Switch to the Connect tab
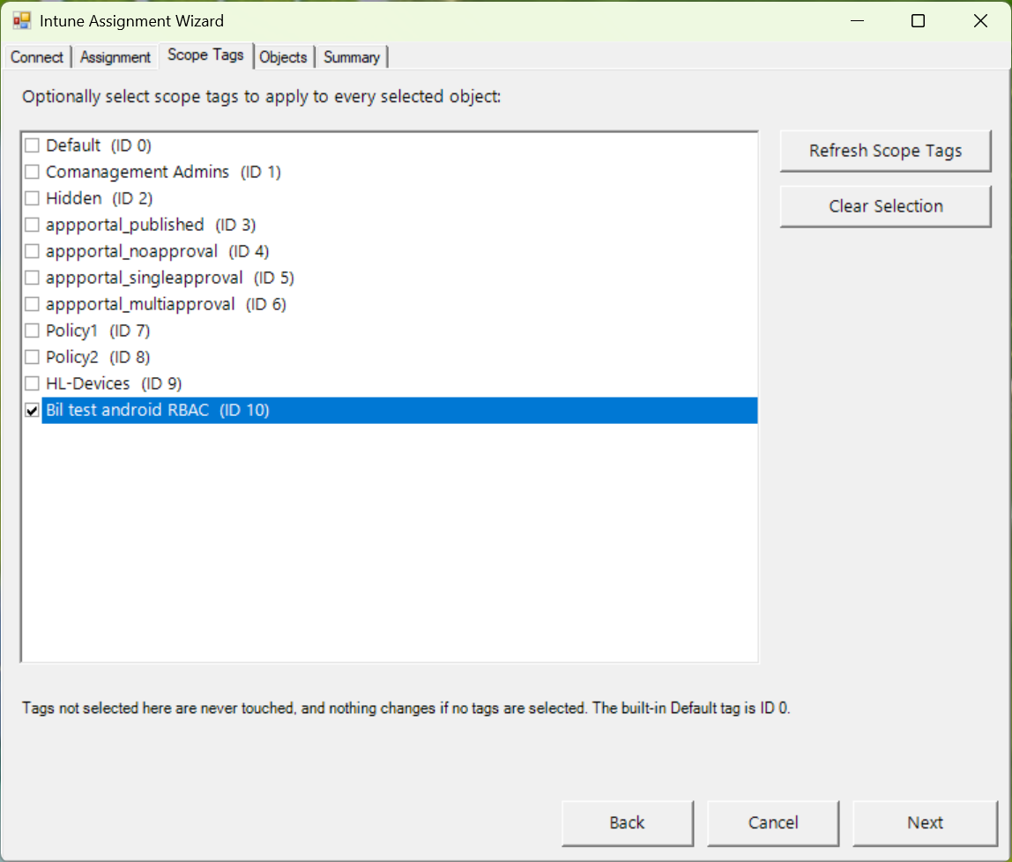The height and width of the screenshot is (862, 1012). (37, 57)
